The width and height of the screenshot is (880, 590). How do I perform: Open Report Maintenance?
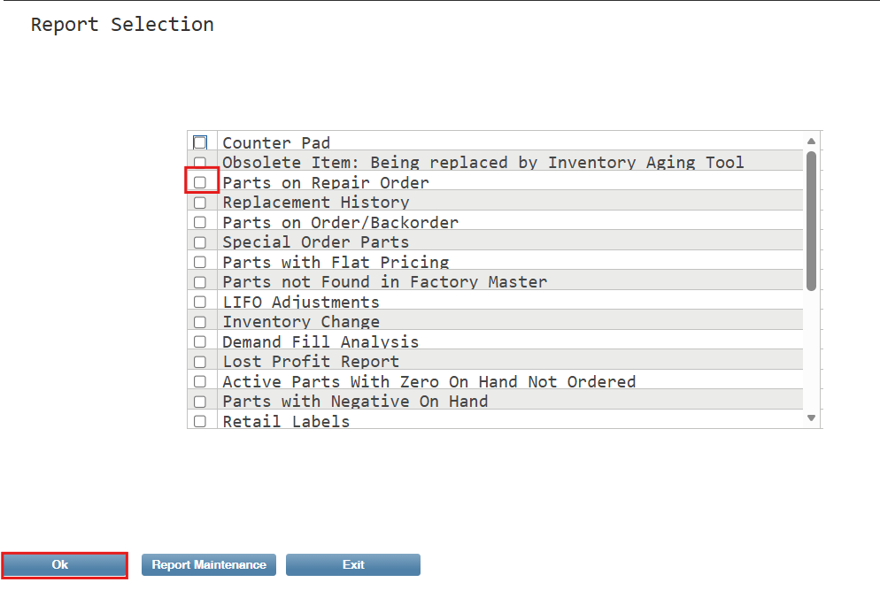point(209,564)
